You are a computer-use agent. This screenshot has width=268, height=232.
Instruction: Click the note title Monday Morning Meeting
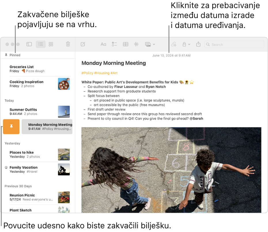pos(114,63)
